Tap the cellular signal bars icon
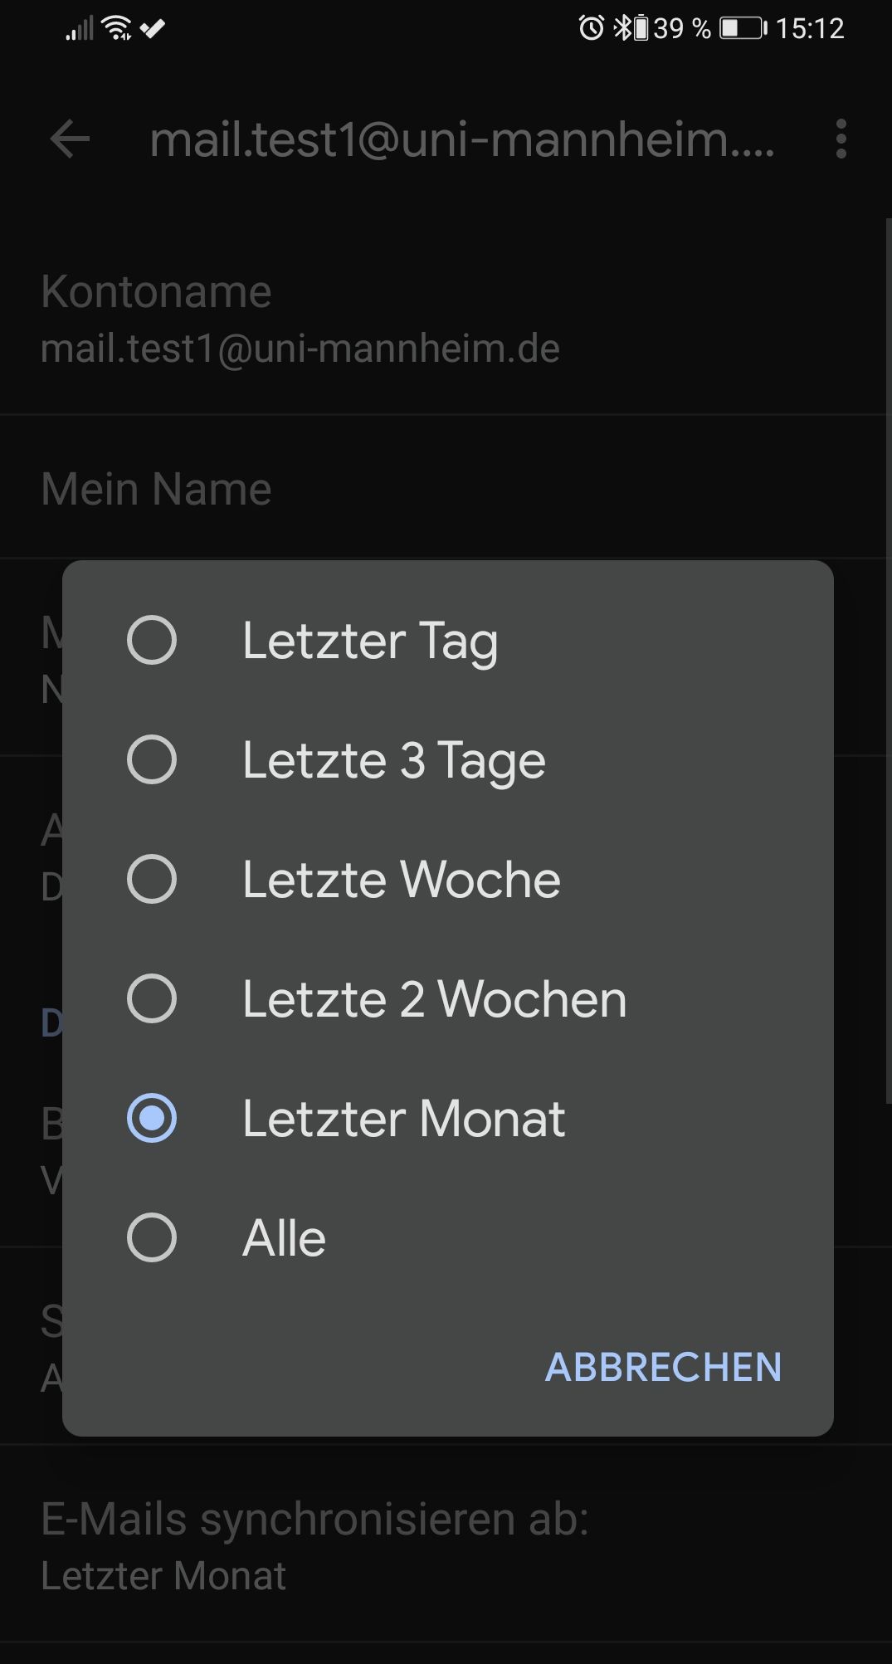 tap(80, 30)
